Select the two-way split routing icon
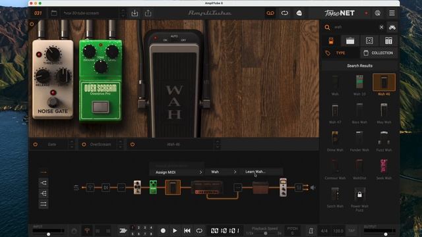This screenshot has width=422, height=237. [x=44, y=183]
